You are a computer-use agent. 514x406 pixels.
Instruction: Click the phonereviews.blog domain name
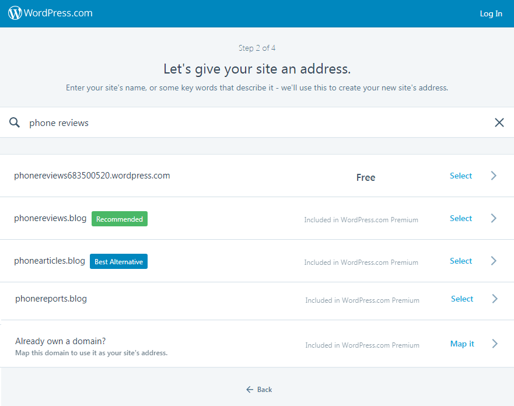coord(50,218)
